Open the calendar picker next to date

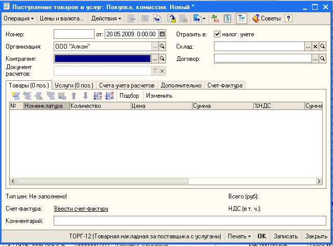(162, 34)
